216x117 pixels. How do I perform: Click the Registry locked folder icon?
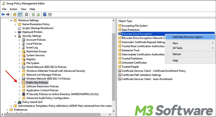pos(24,59)
